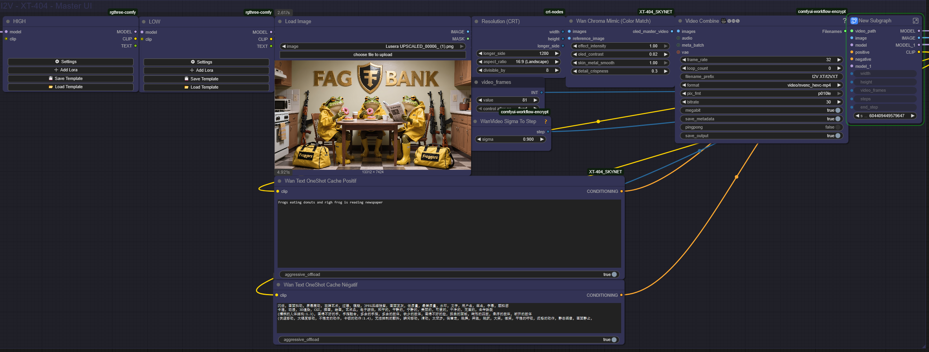This screenshot has width=929, height=352.
Task: Click the Video Combine help question mark
Action: [x=844, y=21]
